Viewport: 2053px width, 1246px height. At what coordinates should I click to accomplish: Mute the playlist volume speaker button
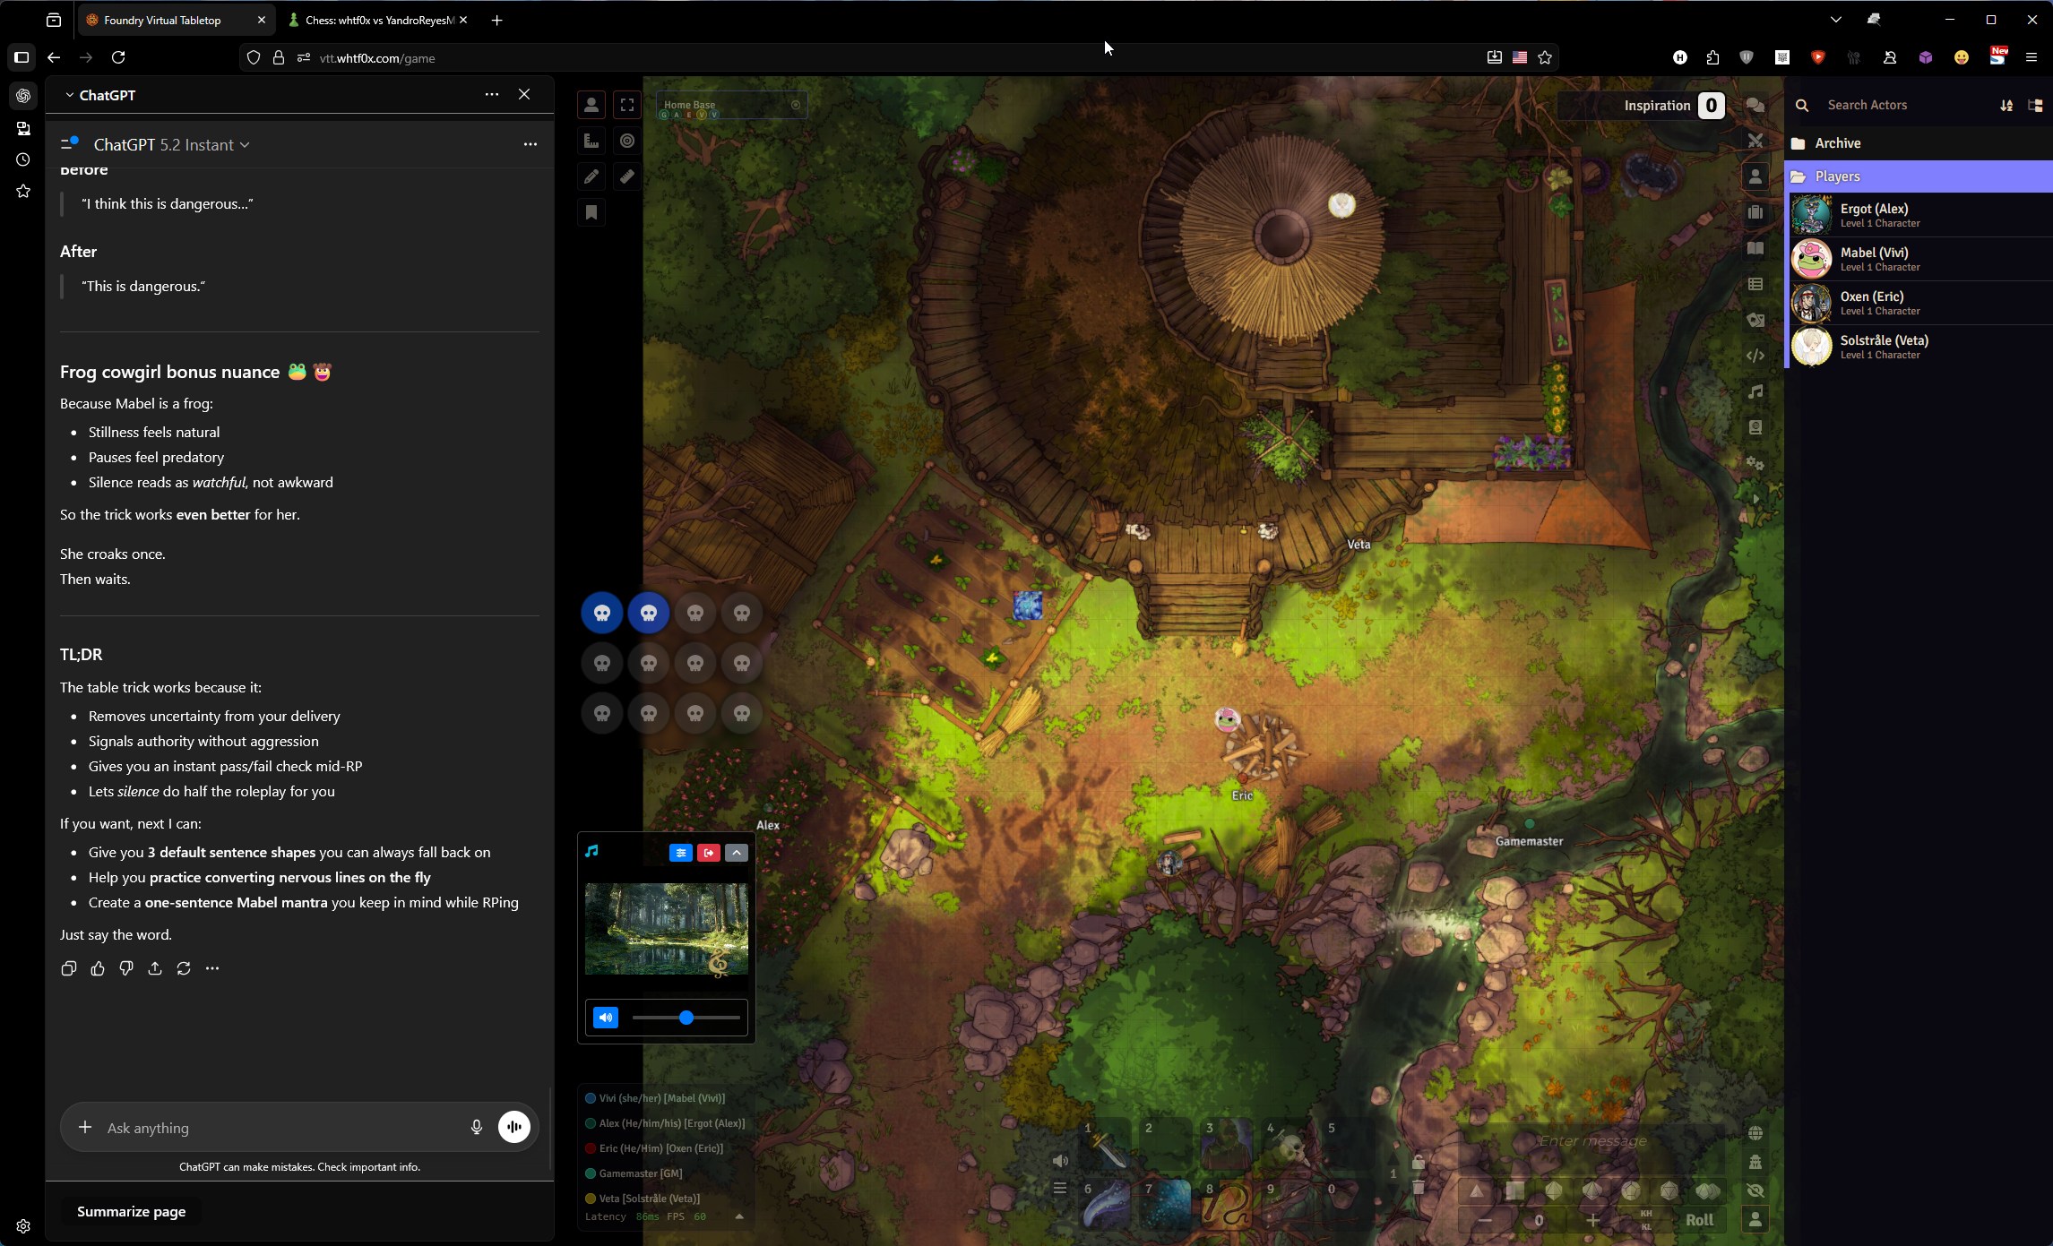pos(606,1018)
